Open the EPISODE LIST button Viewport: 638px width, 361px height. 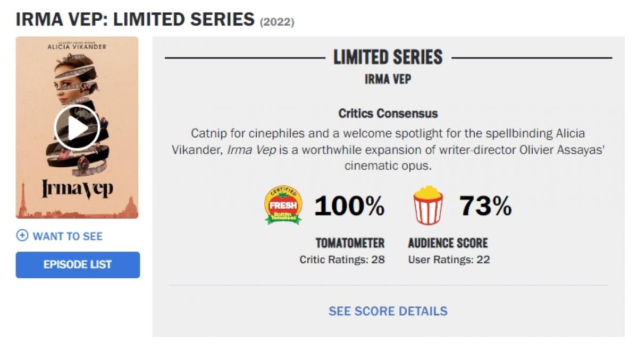click(78, 264)
